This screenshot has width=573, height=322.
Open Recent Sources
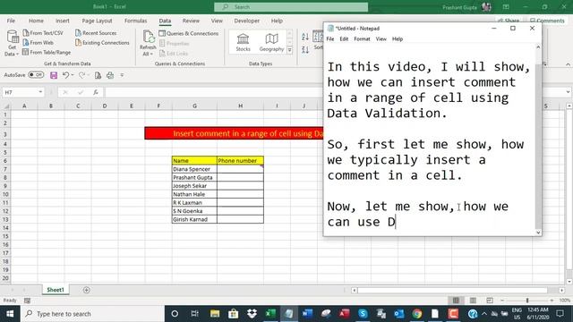click(x=96, y=33)
